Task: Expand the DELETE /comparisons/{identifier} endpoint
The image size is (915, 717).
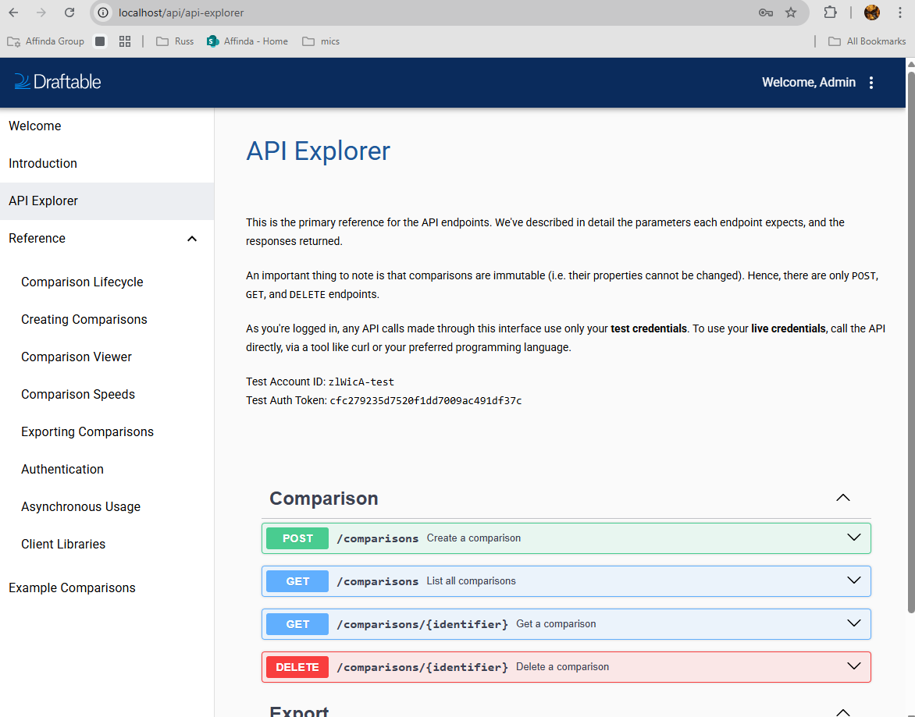Action: [x=853, y=666]
